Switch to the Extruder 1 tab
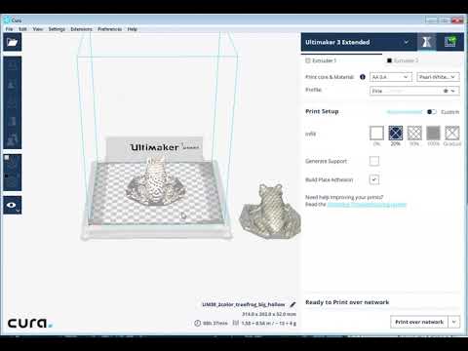Image resolution: width=468 pixels, height=351 pixels. [x=341, y=60]
